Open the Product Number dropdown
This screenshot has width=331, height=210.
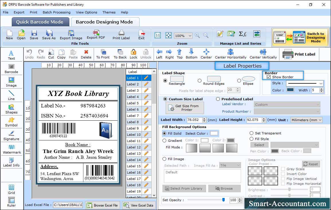pyautogui.click(x=287, y=111)
